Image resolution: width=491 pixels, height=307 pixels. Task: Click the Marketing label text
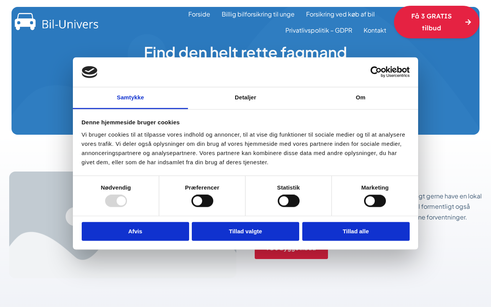(375, 188)
